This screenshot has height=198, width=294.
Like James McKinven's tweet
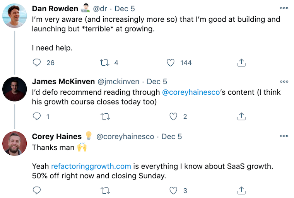pyautogui.click(x=174, y=116)
